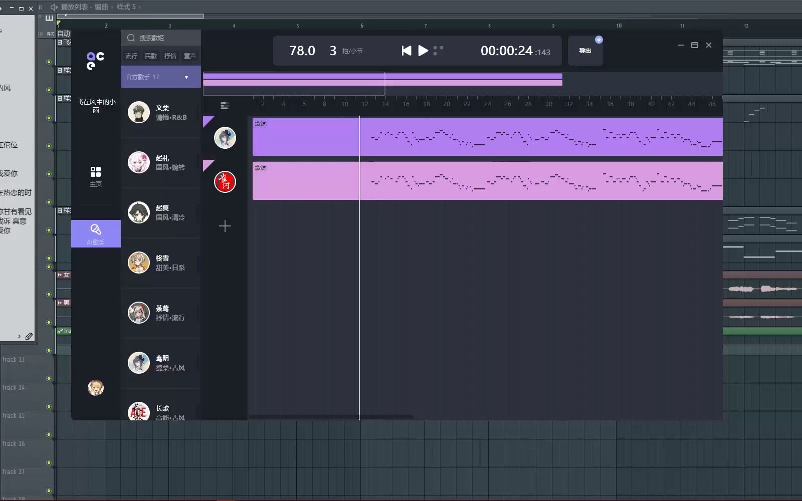Click the 歌词 label on the second clip
The height and width of the screenshot is (501, 802).
tap(261, 168)
